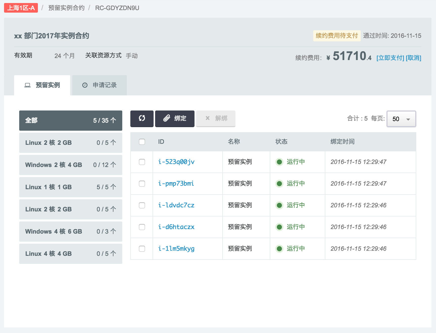Go to 预留实例合约 breadcrumb
The width and height of the screenshot is (436, 333).
coord(66,8)
